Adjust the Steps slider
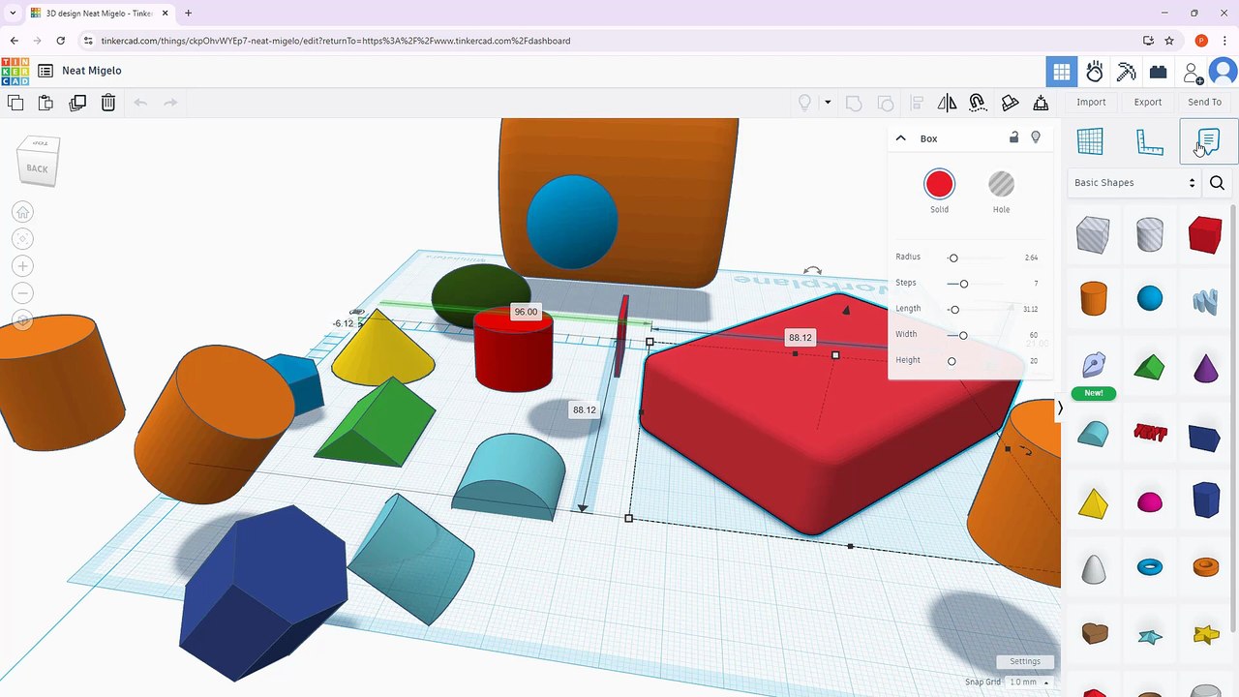The height and width of the screenshot is (697, 1239). point(963,284)
